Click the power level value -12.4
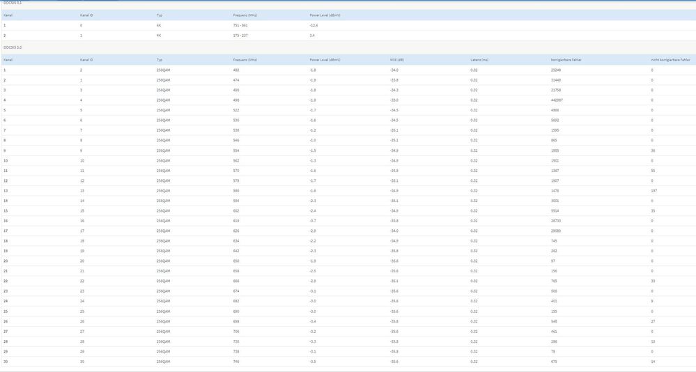 [314, 25]
